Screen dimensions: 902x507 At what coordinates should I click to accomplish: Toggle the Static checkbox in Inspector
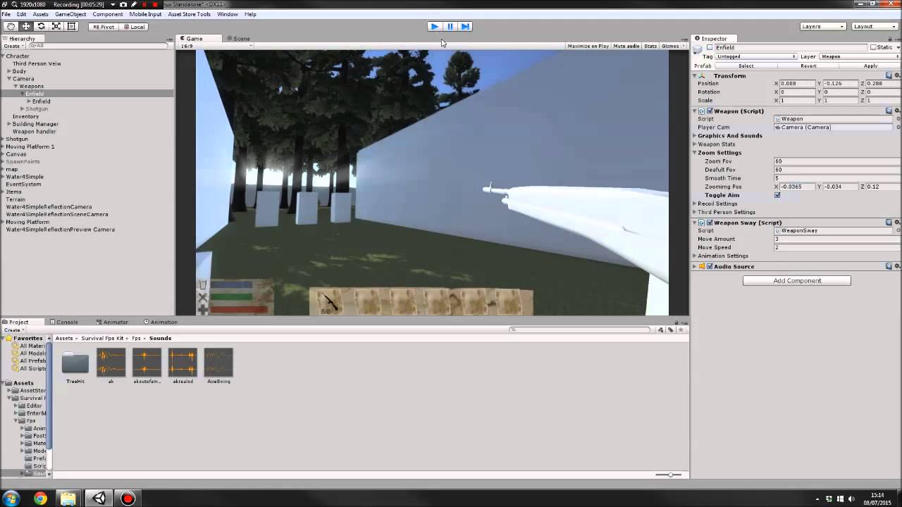pyautogui.click(x=873, y=47)
